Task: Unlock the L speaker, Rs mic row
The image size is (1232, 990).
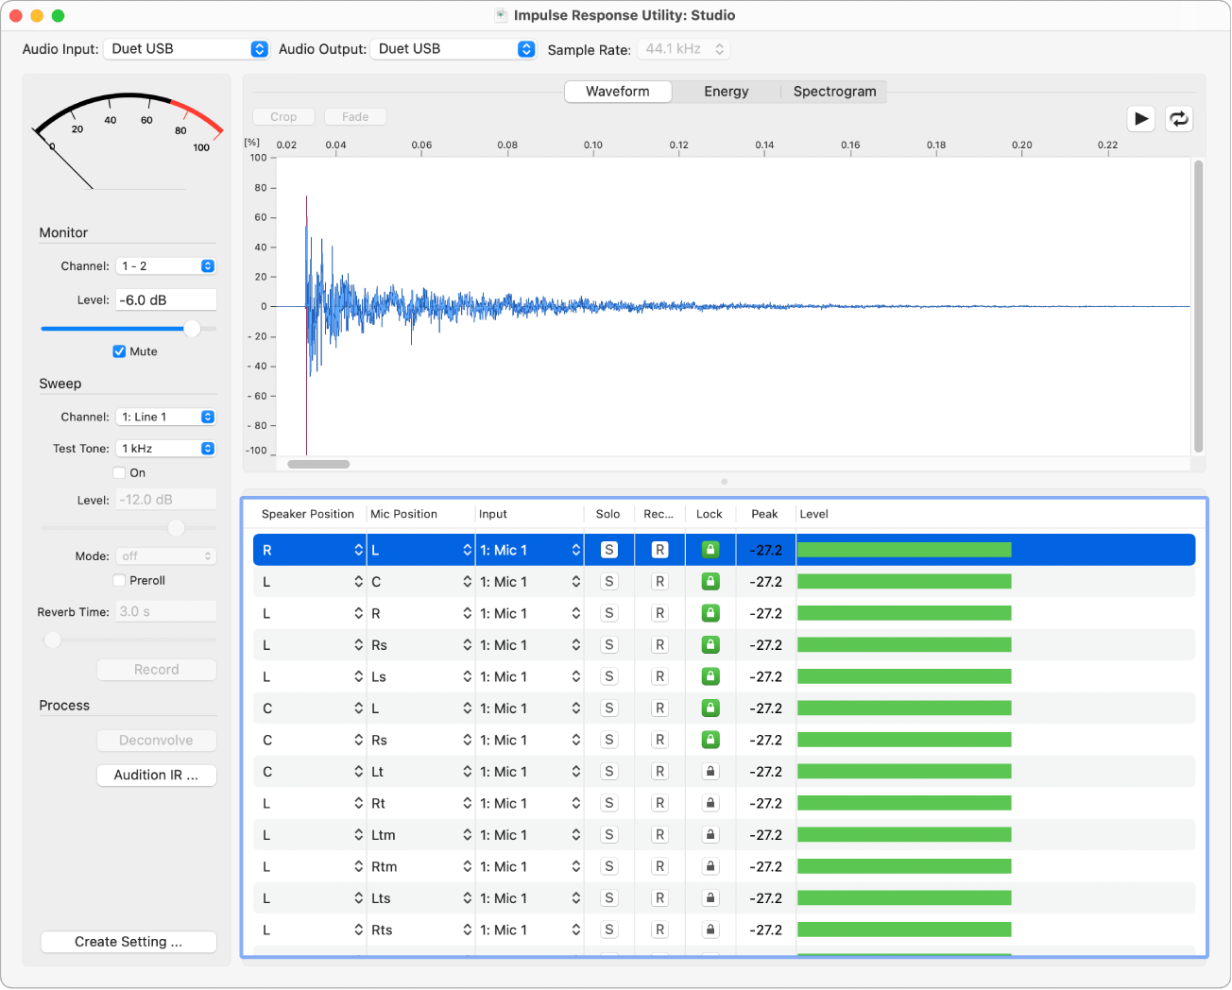Action: [710, 645]
